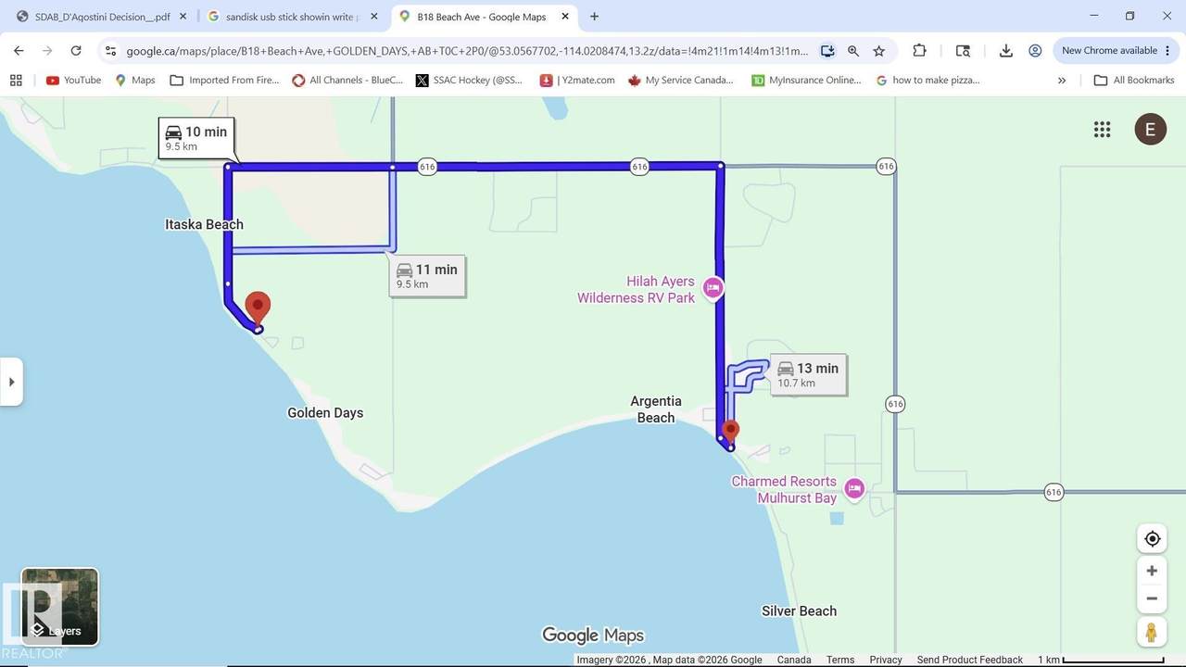Switch to the SDAB D'Agostini Decision tab
The image size is (1186, 667).
(102, 17)
